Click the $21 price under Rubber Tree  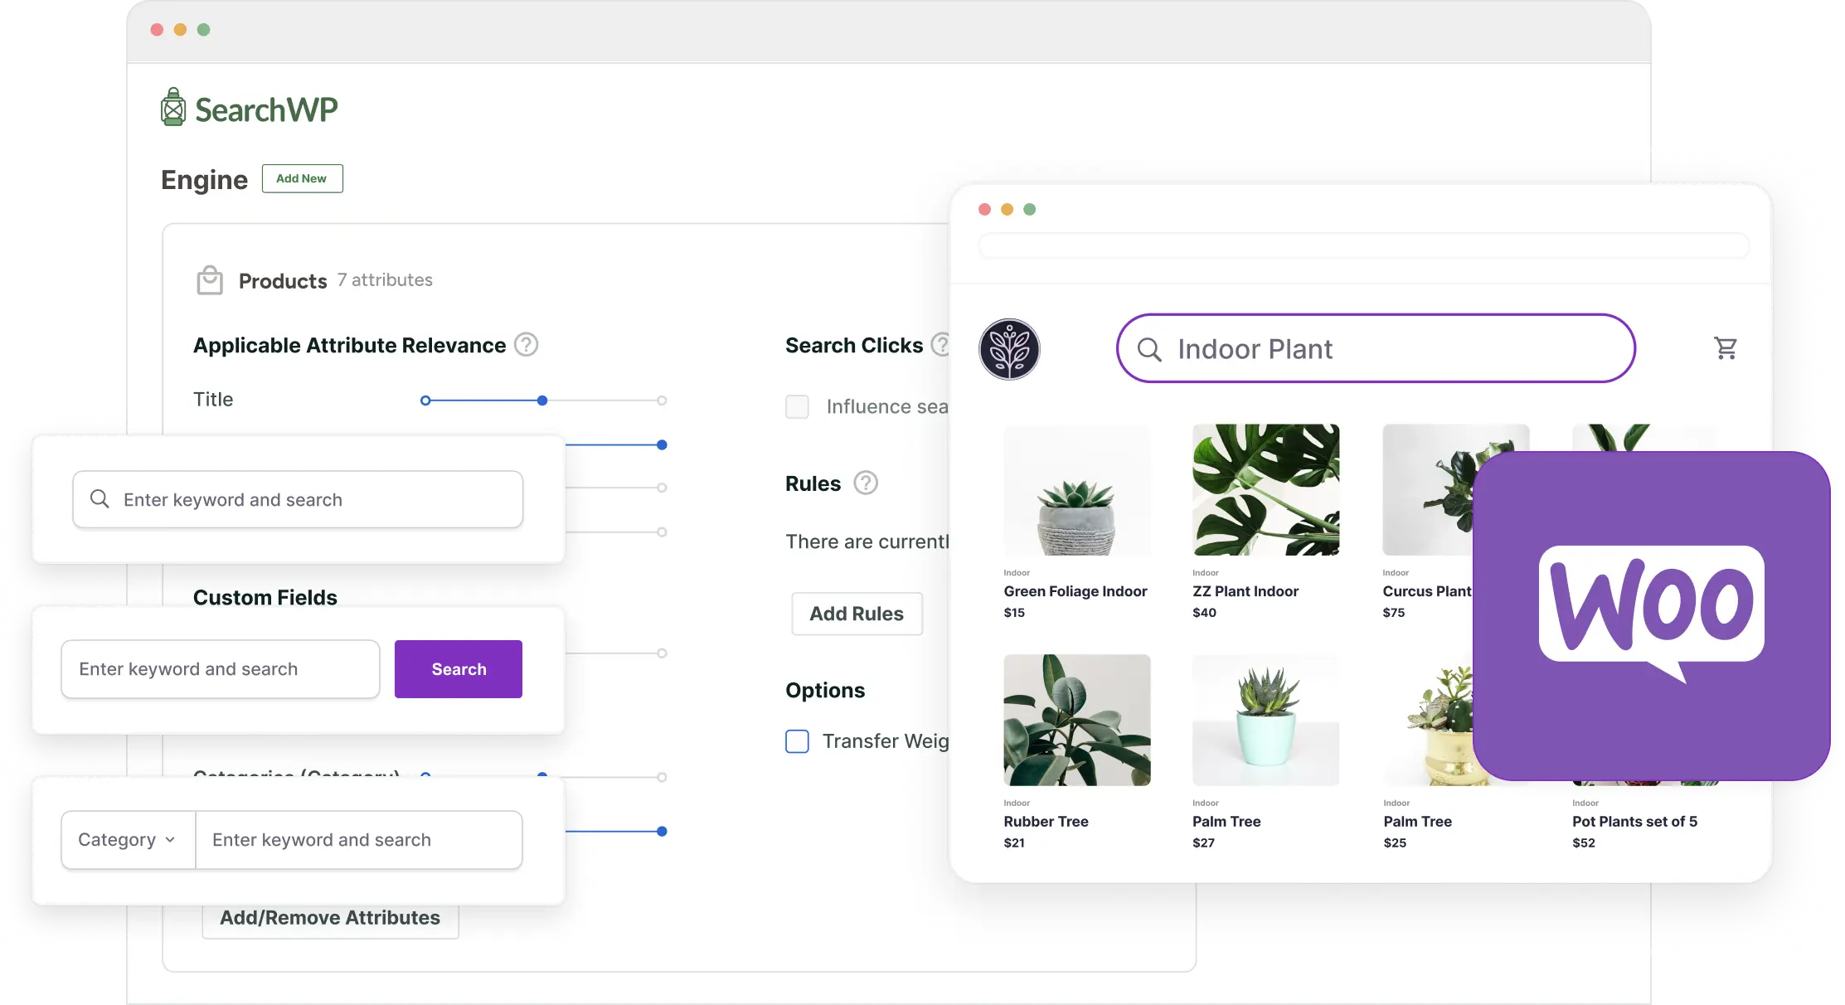1014,843
